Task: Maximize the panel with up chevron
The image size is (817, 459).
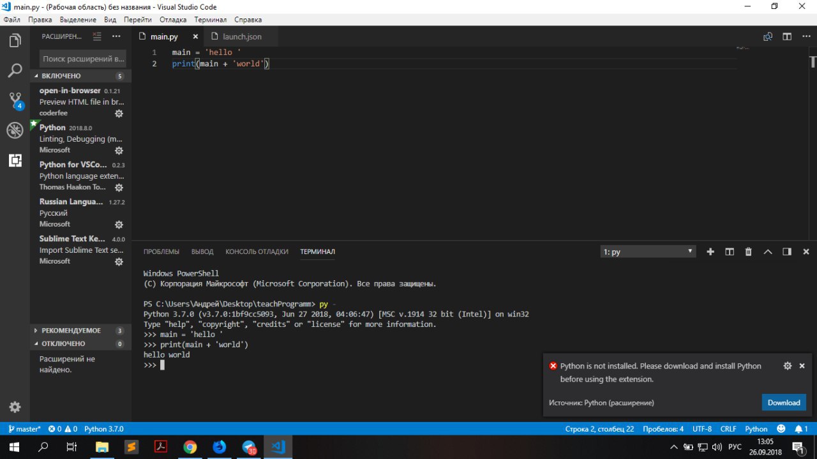Action: coord(768,252)
